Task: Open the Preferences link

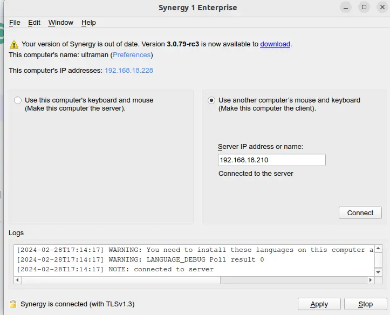Action: pyautogui.click(x=132, y=54)
